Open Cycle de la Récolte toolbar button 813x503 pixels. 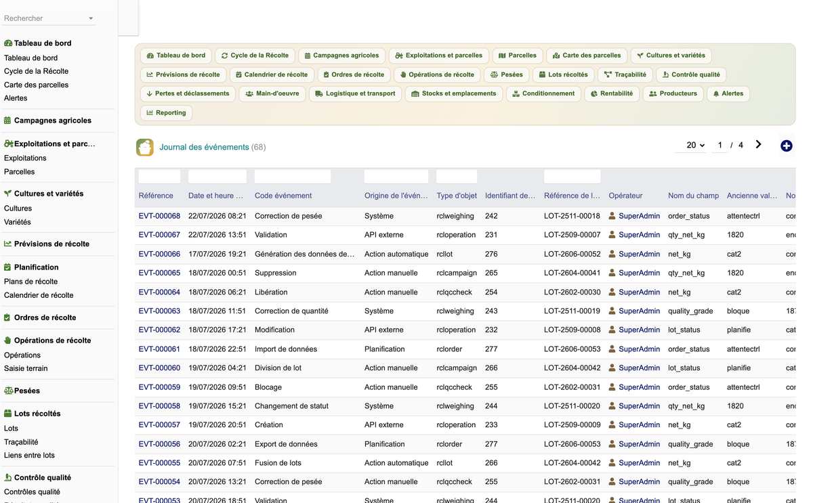click(x=255, y=56)
